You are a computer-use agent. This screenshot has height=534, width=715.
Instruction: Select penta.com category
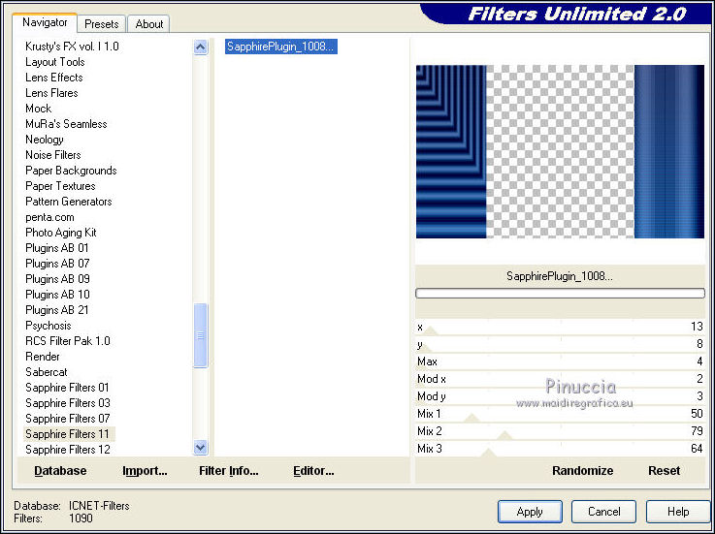pyautogui.click(x=49, y=217)
